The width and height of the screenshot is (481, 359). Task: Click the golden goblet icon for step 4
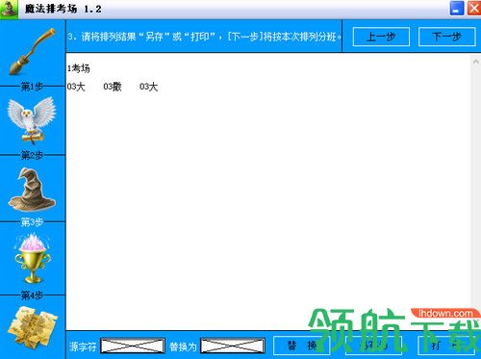tap(32, 259)
